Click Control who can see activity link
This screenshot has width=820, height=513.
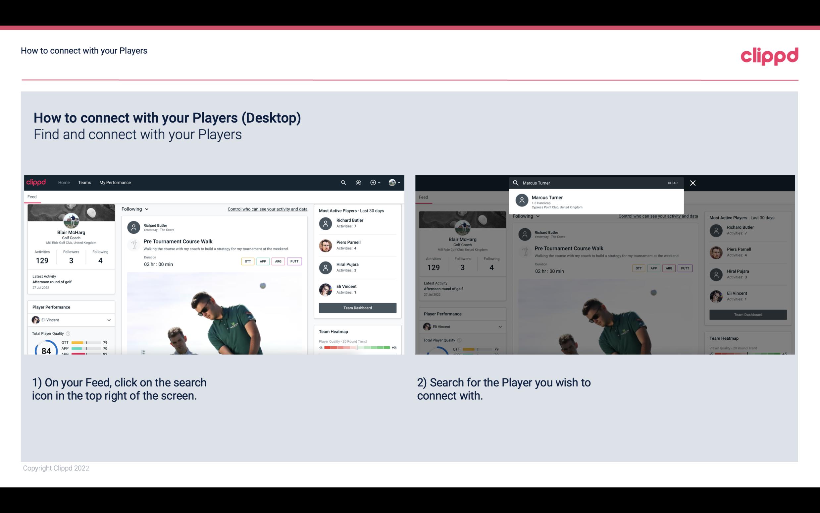(267, 209)
